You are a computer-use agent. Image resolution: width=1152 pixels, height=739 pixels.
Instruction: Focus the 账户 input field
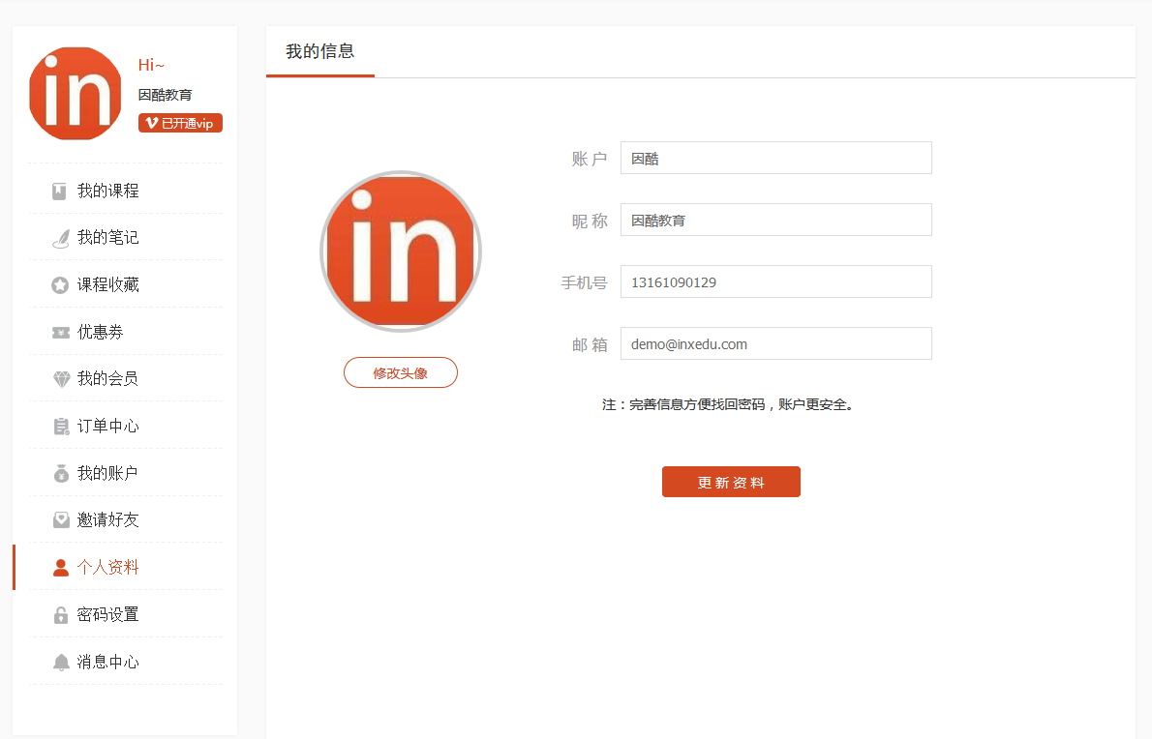coord(775,158)
